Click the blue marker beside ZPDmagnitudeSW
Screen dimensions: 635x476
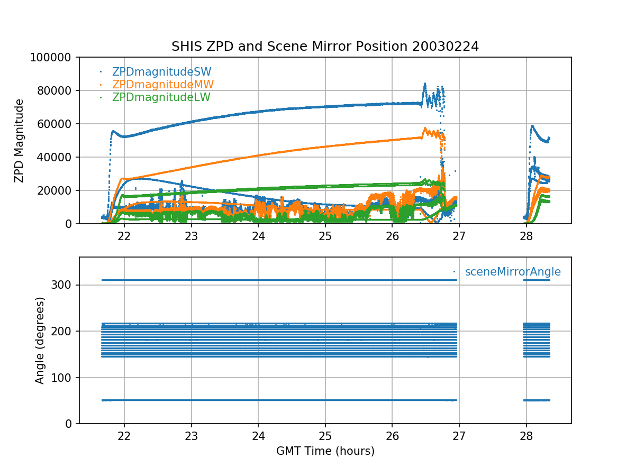pyautogui.click(x=101, y=71)
